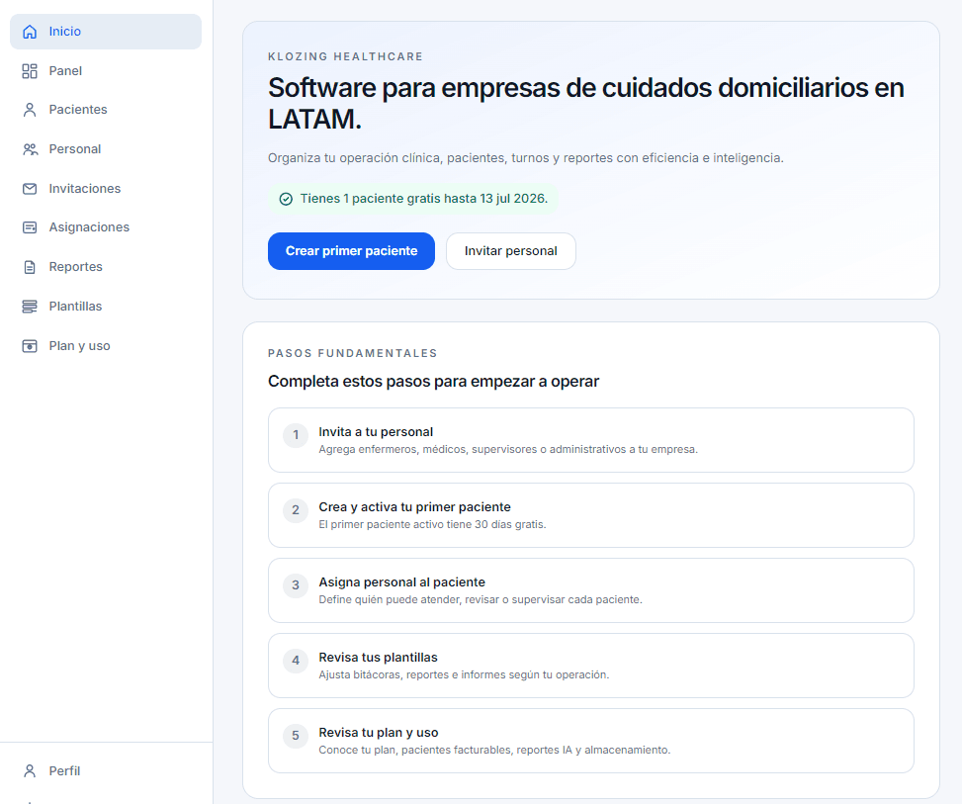The image size is (962, 804).
Task: Click the Inicio home icon
Action: click(x=30, y=32)
